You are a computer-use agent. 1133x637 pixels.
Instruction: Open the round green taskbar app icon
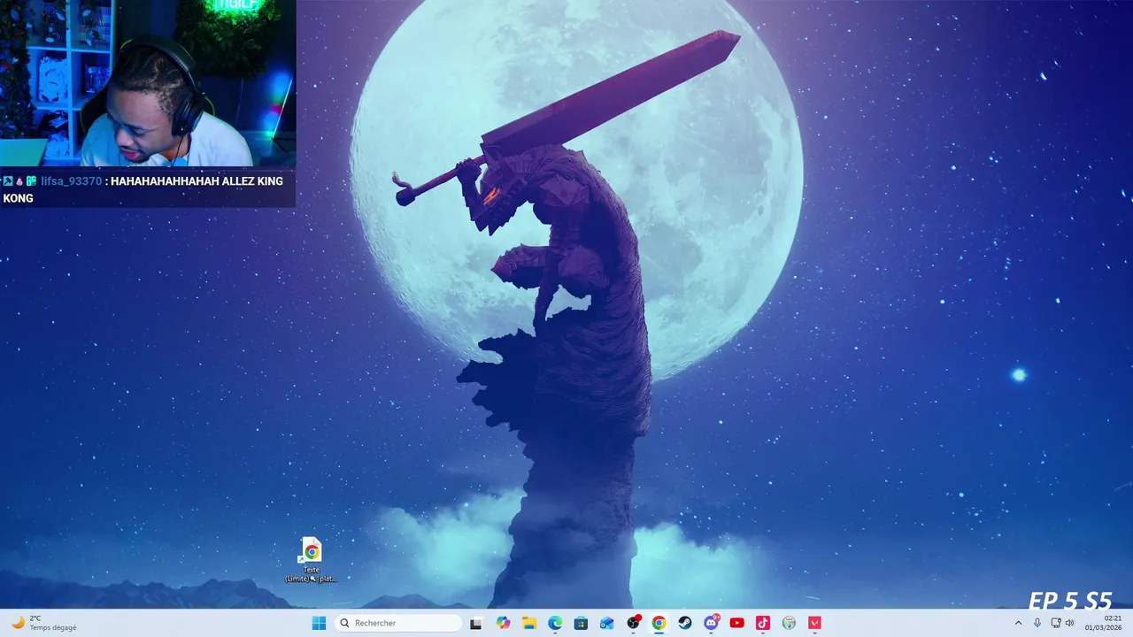(789, 623)
